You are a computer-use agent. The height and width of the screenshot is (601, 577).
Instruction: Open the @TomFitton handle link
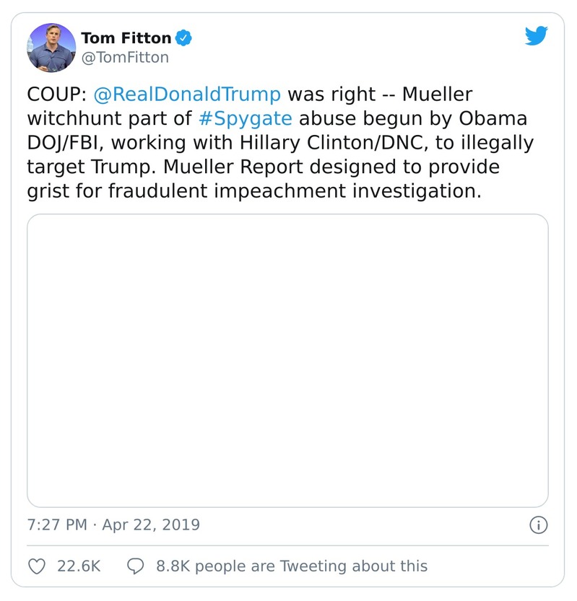[124, 58]
